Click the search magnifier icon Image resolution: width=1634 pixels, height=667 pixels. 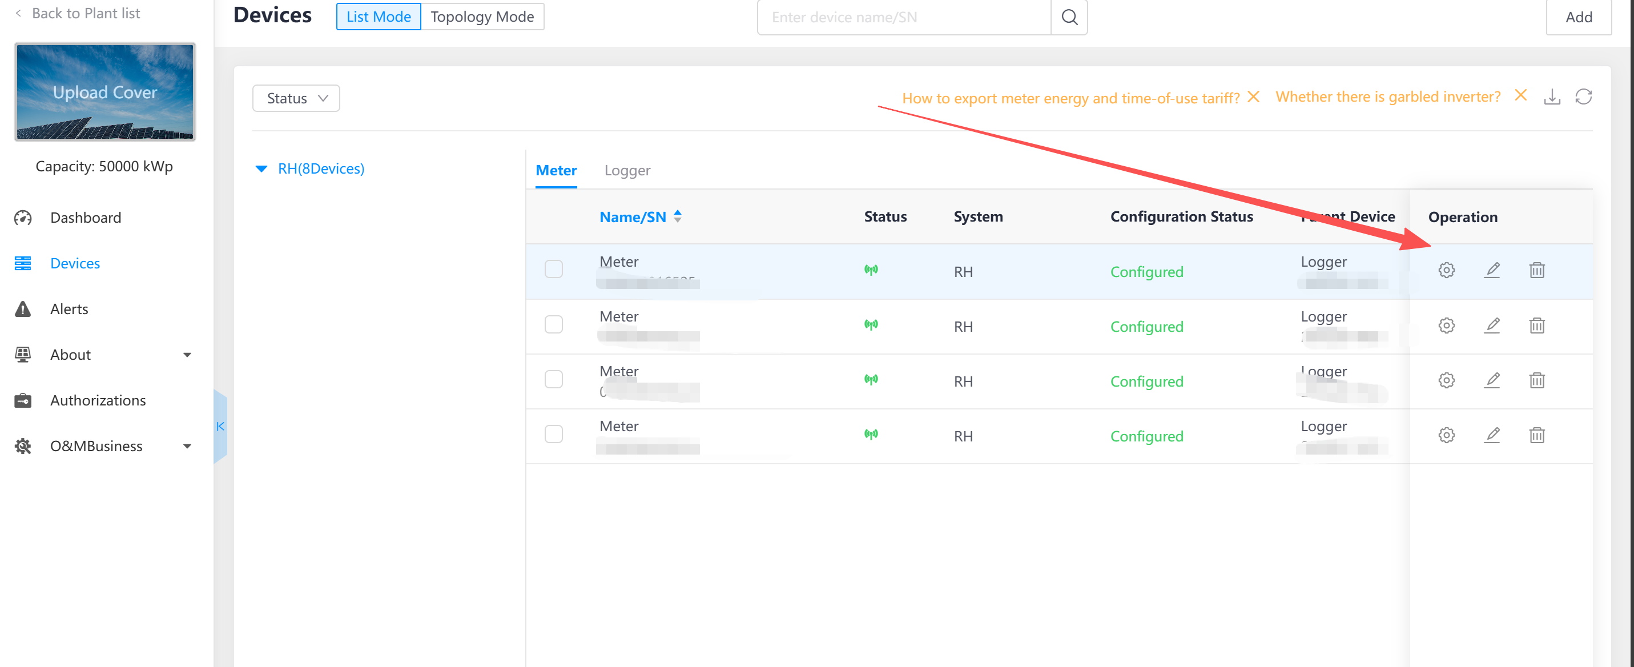tap(1069, 17)
